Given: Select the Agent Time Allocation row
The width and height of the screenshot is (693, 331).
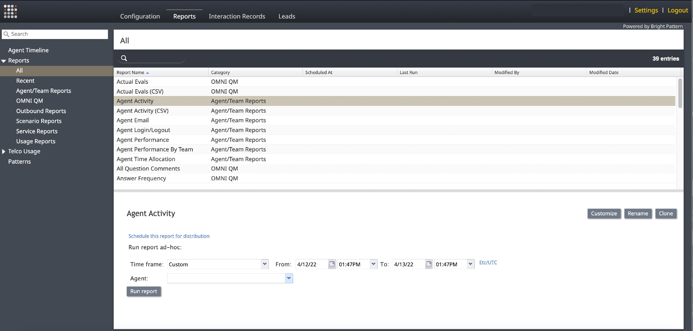Looking at the screenshot, I should click(395, 159).
